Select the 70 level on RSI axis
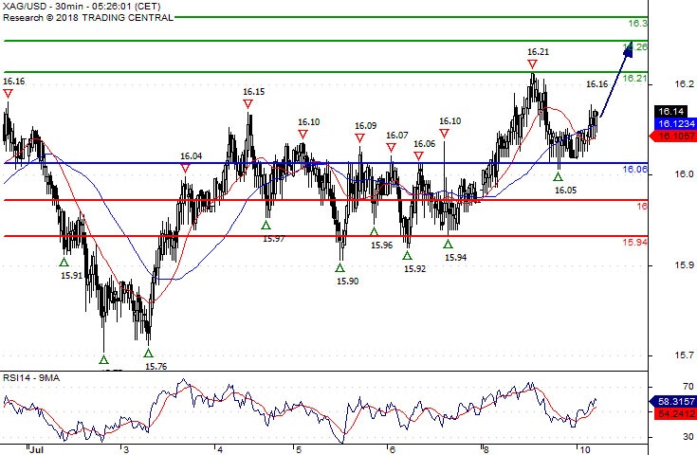The image size is (697, 455). (x=689, y=386)
